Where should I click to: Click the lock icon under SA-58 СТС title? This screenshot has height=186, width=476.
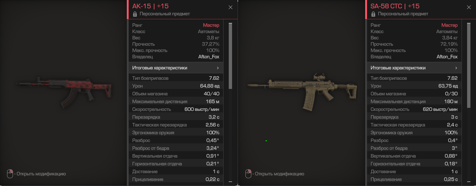[373, 14]
